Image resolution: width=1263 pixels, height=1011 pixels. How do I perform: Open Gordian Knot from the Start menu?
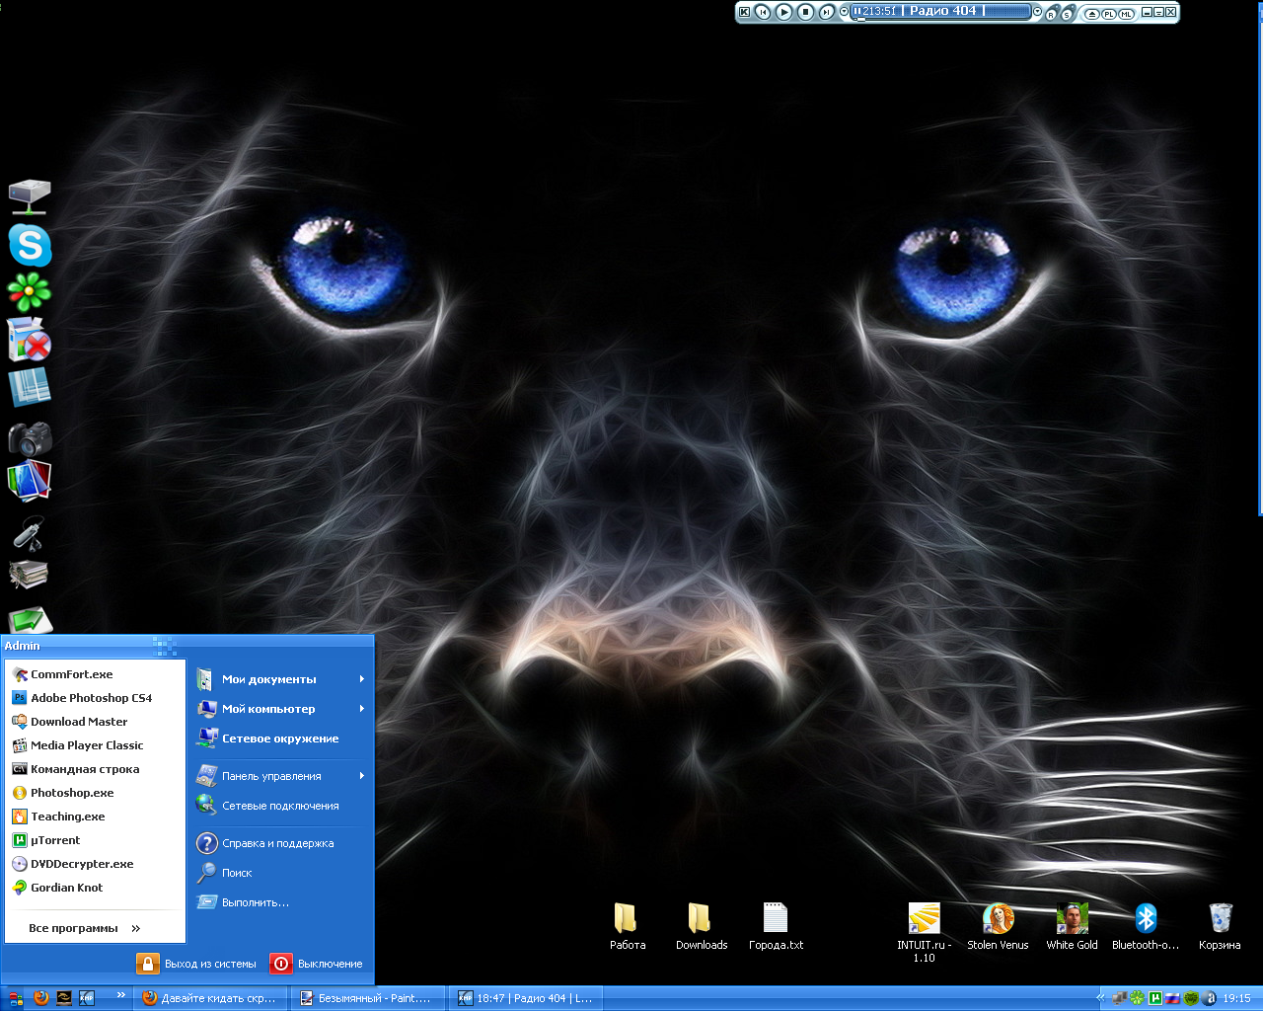click(x=95, y=888)
